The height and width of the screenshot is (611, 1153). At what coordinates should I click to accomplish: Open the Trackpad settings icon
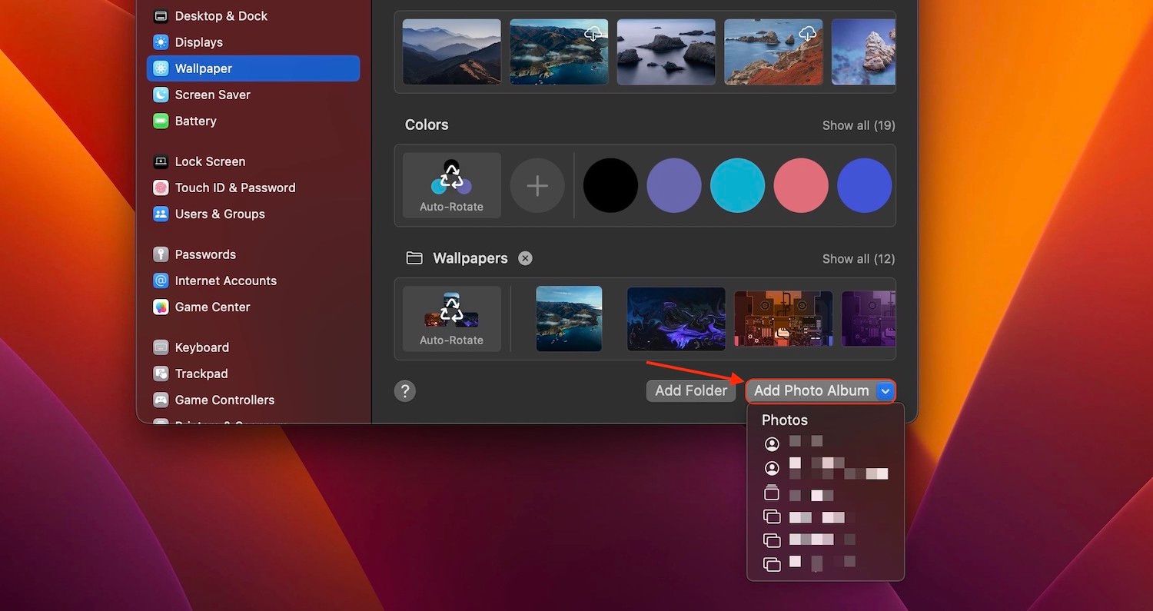click(161, 374)
